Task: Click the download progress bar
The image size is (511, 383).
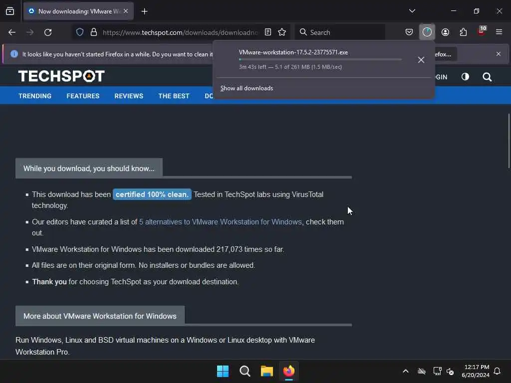Action: 320,60
